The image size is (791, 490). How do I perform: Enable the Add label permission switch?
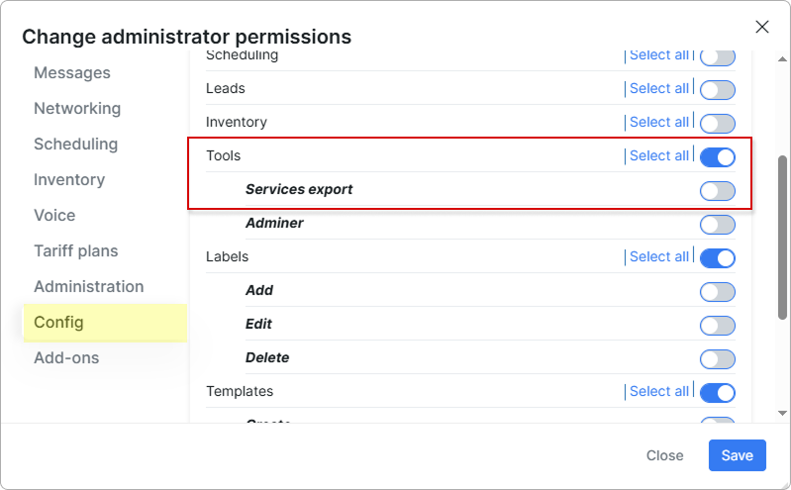click(718, 292)
